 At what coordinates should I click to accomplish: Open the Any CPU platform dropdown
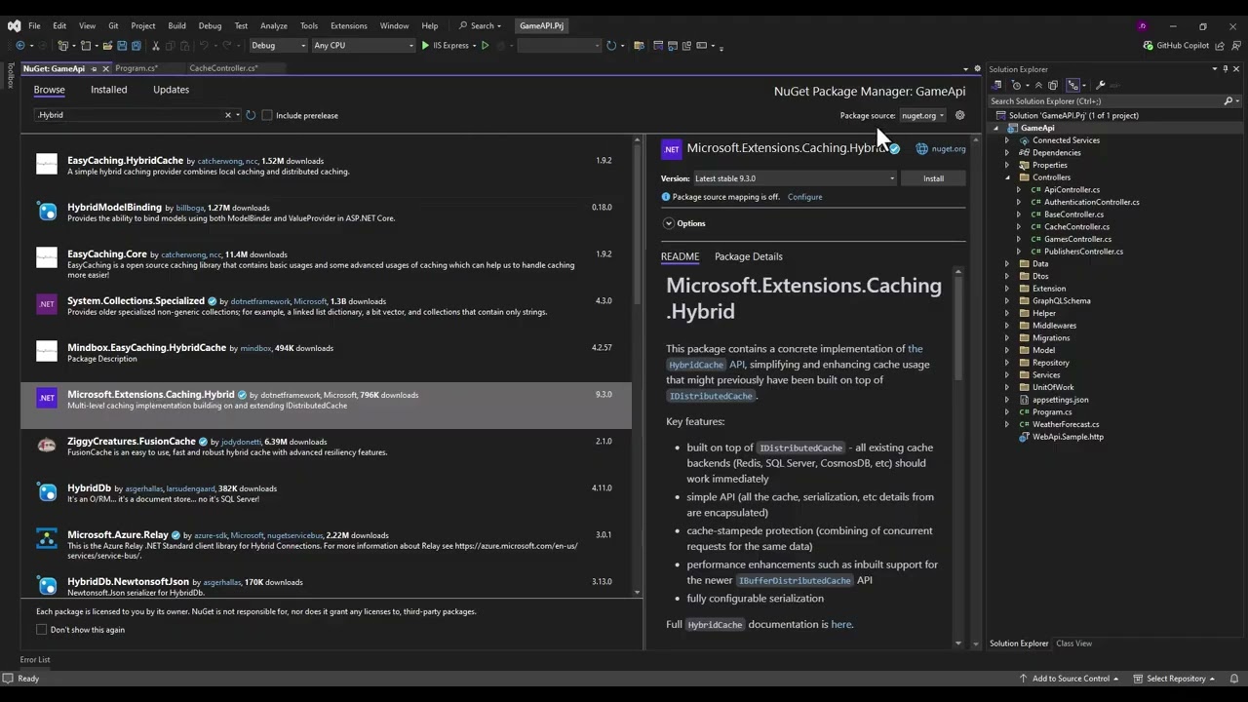click(364, 46)
